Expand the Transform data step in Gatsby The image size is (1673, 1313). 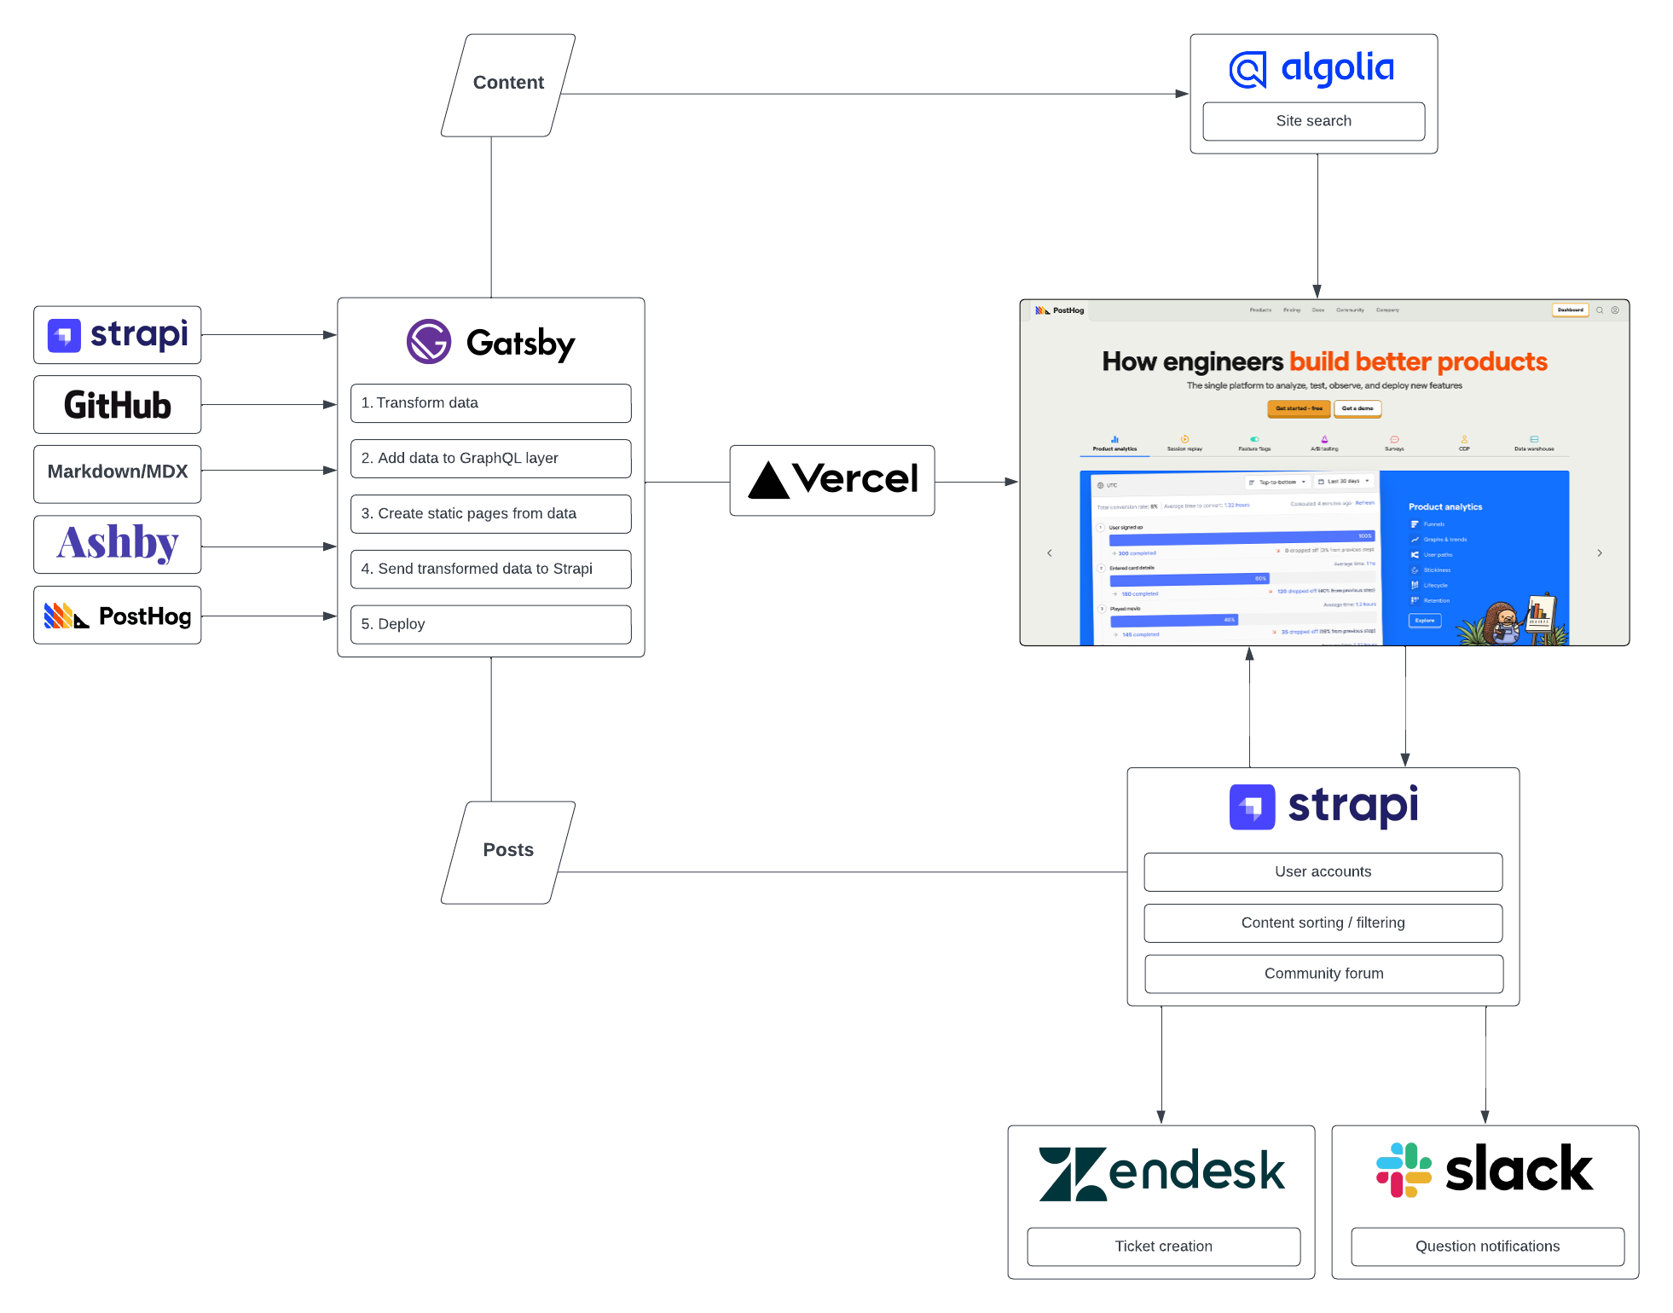pos(491,403)
